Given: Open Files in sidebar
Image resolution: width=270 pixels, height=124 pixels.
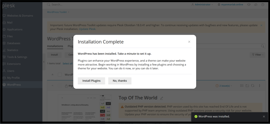Looking at the screenshot, I should [x=10, y=36].
